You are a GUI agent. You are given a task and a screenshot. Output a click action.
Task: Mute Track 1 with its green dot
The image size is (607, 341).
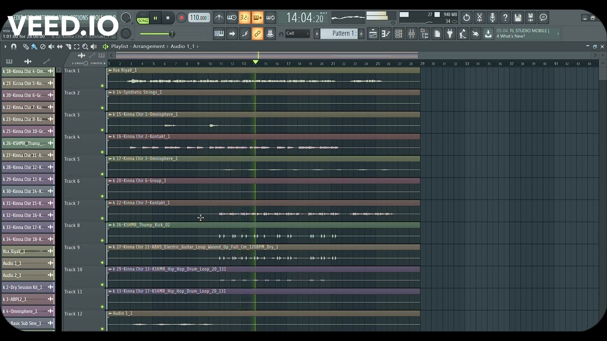[x=102, y=86]
